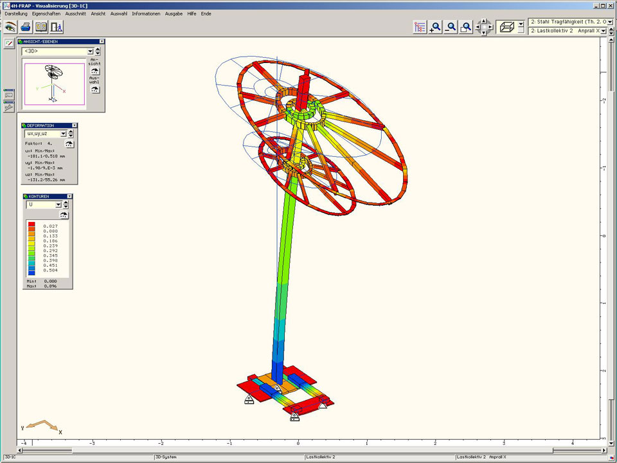Click the Ansicht settings button in panel
Image resolution: width=617 pixels, height=463 pixels.
[x=95, y=71]
